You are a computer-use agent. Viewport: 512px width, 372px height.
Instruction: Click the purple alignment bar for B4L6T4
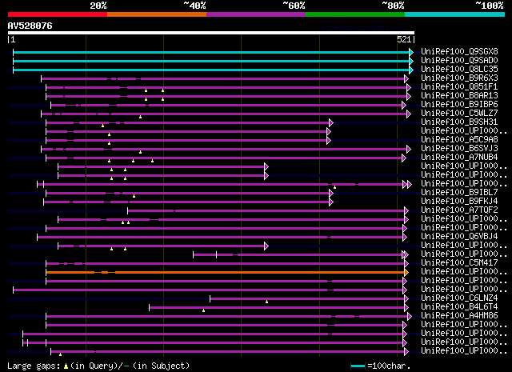pos(277,308)
